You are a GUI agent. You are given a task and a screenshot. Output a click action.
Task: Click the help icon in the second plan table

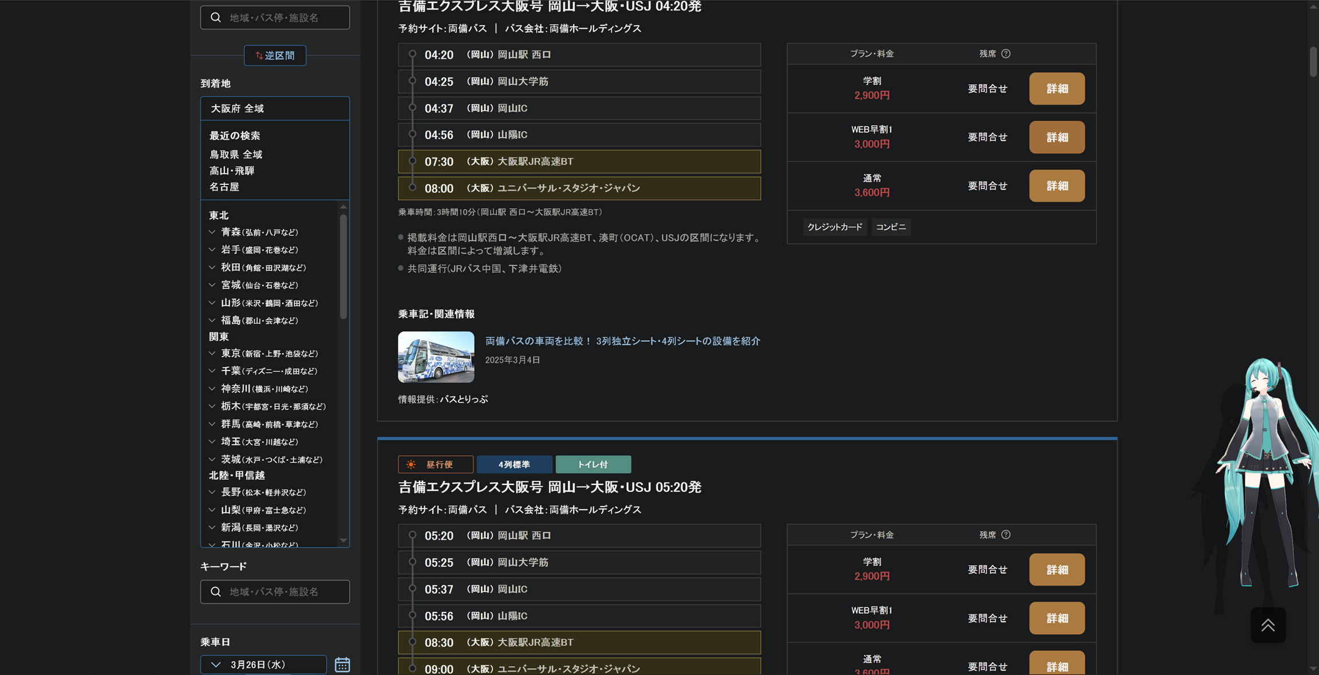[x=1006, y=535]
